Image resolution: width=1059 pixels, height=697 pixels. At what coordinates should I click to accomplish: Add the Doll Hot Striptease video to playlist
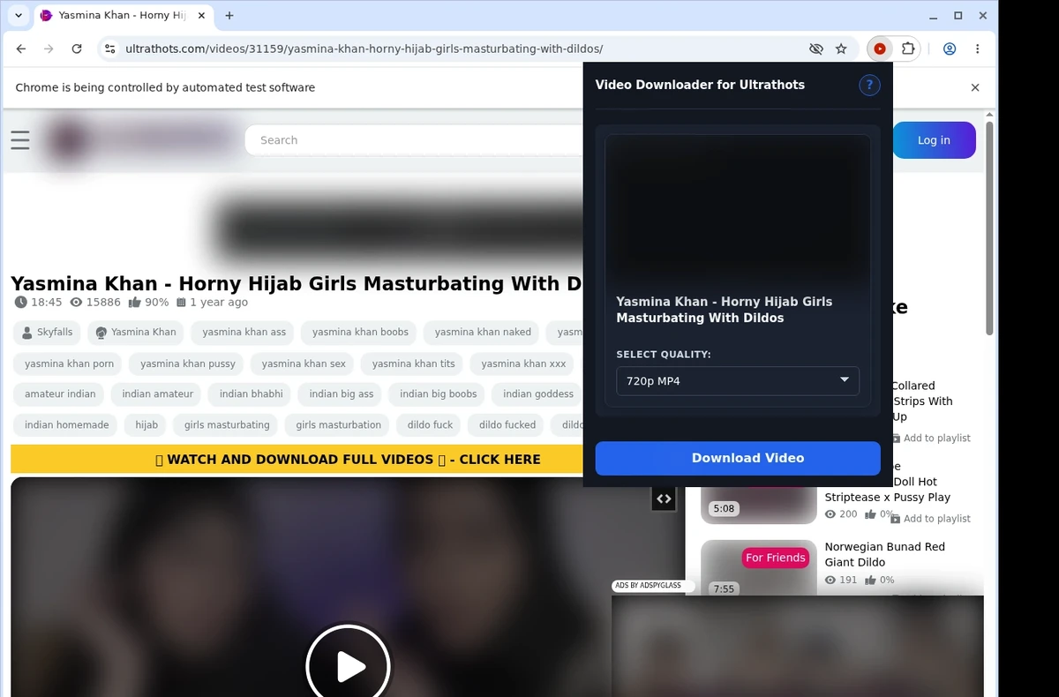[930, 519]
